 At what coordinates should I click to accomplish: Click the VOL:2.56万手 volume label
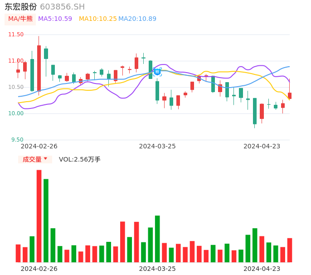pyautogui.click(x=80, y=159)
